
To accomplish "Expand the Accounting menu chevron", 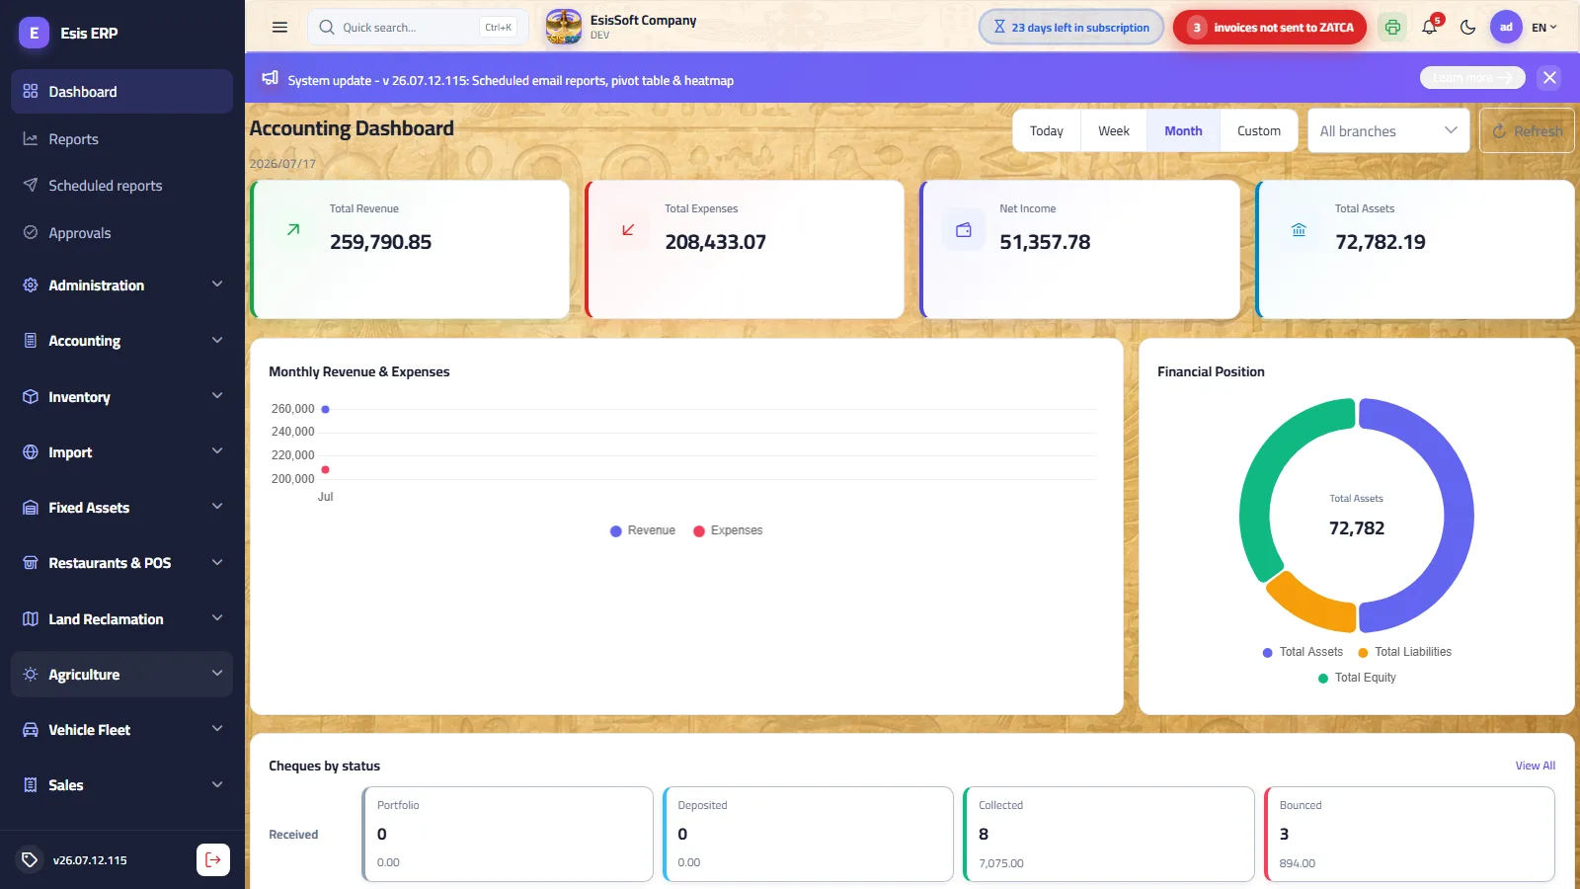I will coord(217,340).
